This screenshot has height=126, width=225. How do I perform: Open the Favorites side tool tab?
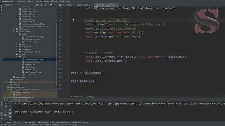[x=1, y=115]
